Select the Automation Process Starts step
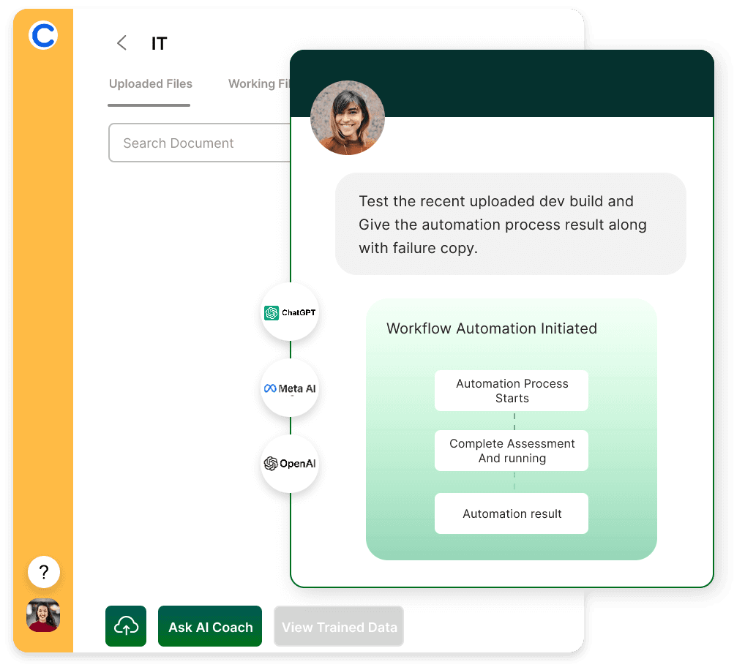 [x=512, y=391]
